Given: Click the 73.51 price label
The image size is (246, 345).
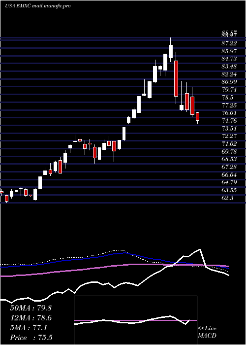Looking at the screenshot, I should point(230,129).
